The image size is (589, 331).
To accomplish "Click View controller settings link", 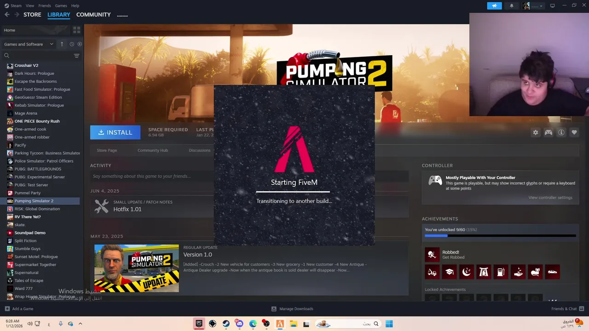I will [x=550, y=198].
